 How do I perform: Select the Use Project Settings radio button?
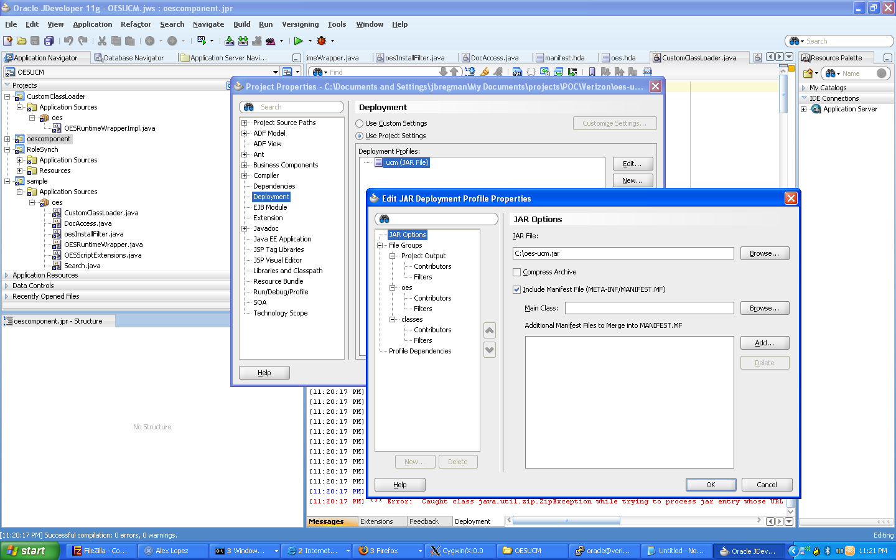click(360, 136)
